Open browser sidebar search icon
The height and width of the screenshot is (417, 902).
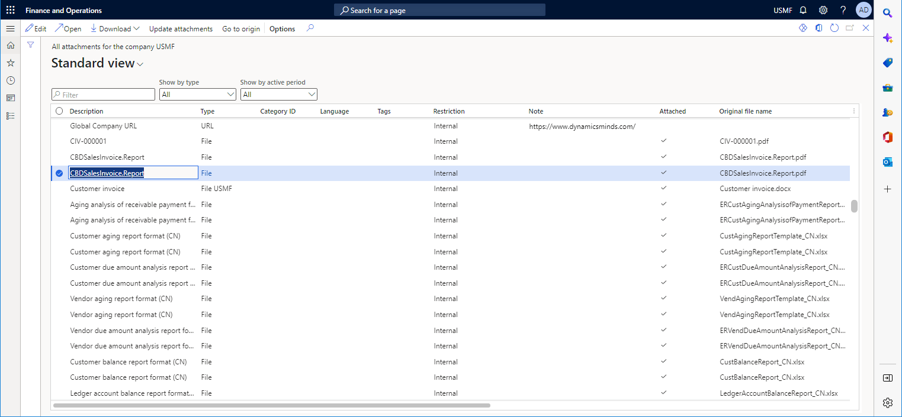tap(887, 13)
